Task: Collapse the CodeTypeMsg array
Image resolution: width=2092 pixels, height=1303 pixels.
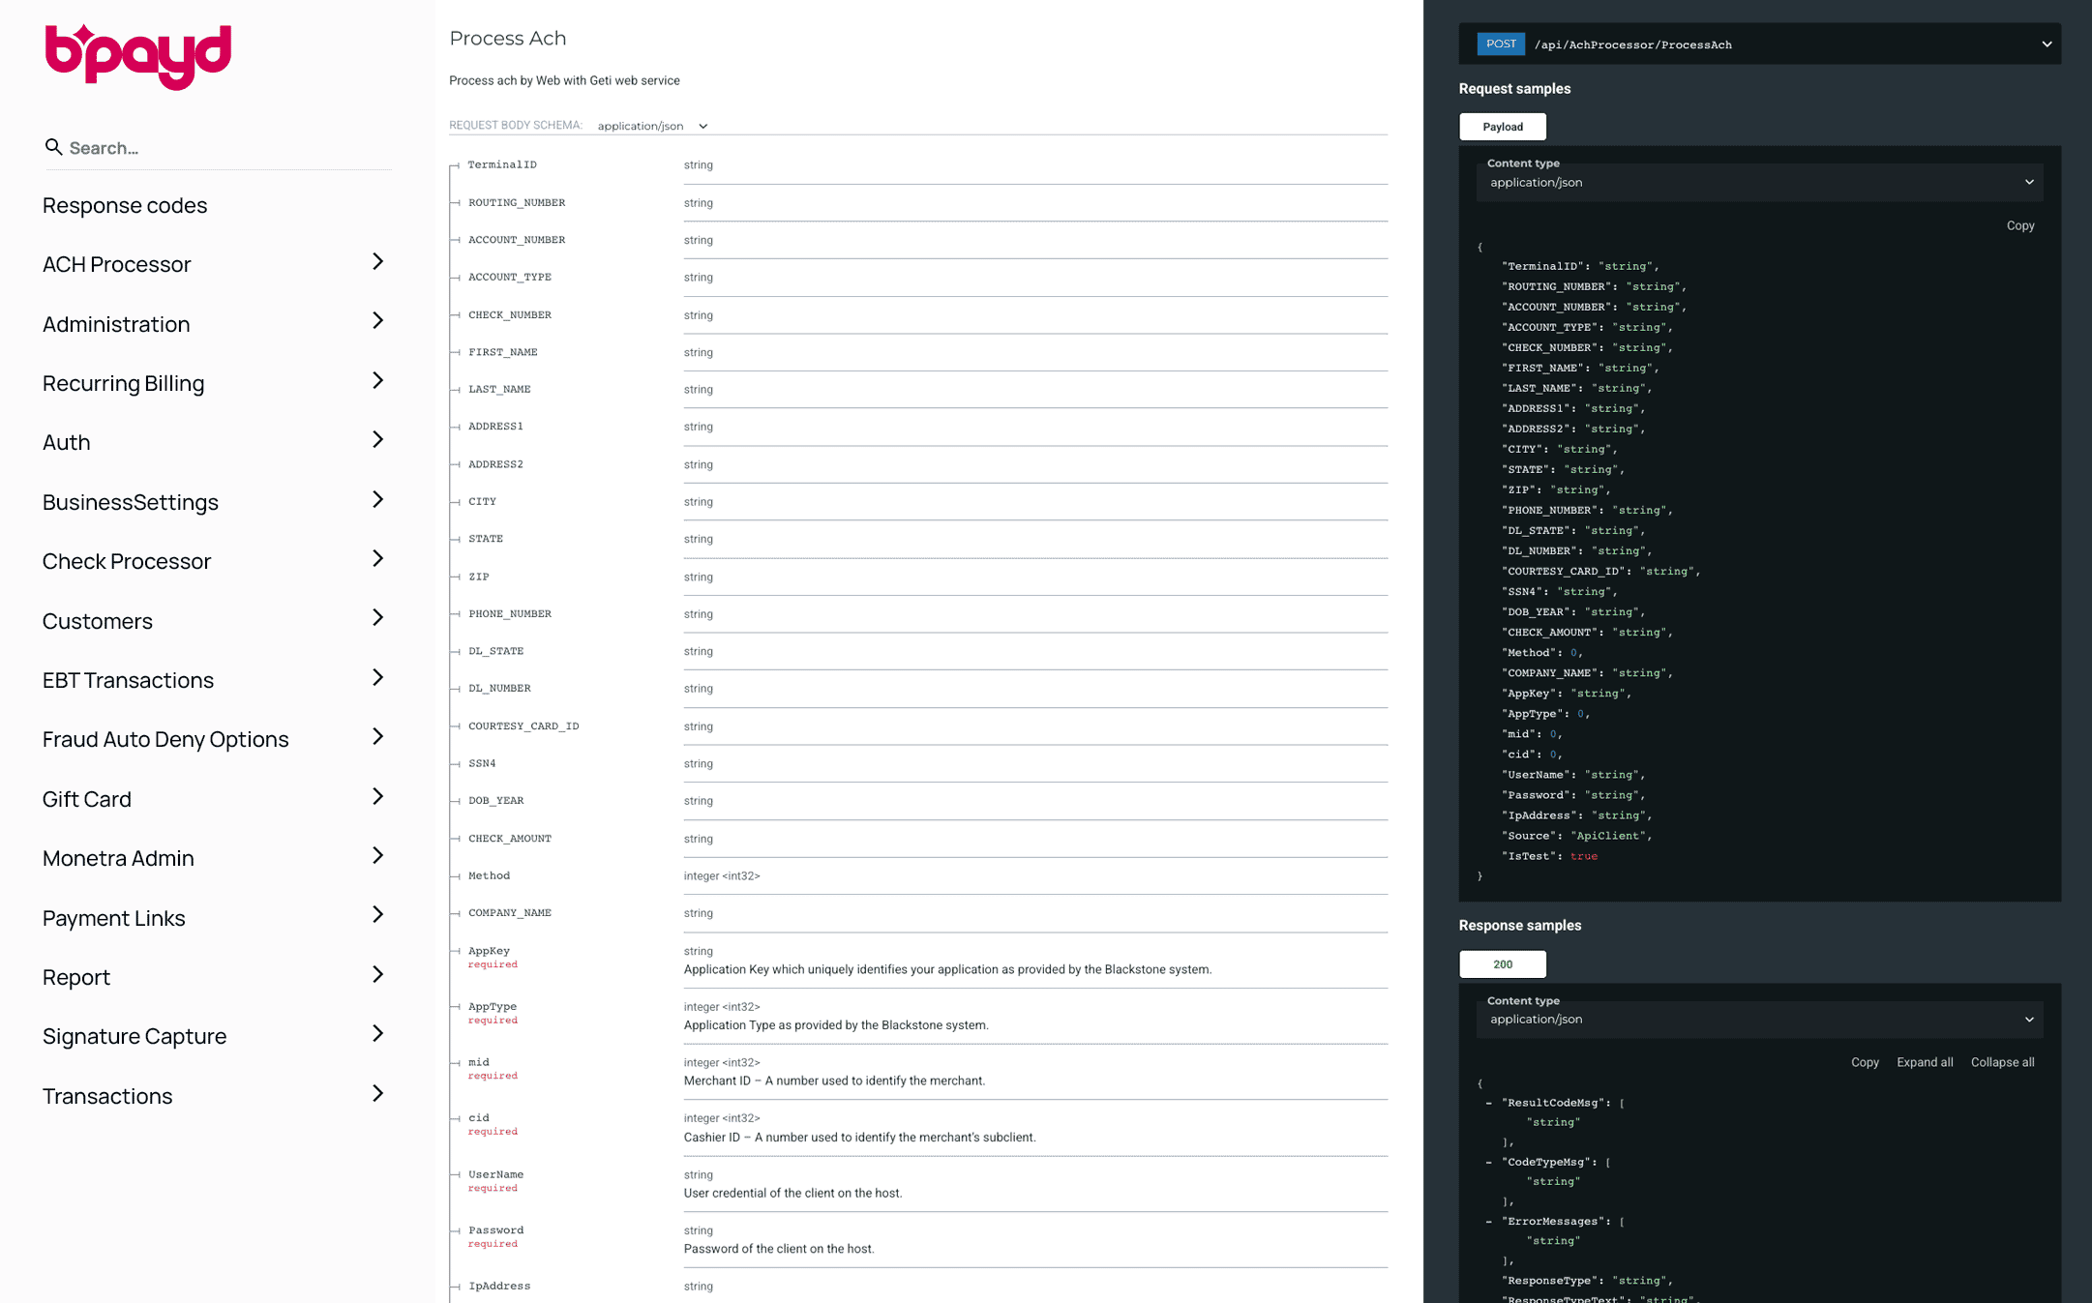Action: point(1488,1162)
